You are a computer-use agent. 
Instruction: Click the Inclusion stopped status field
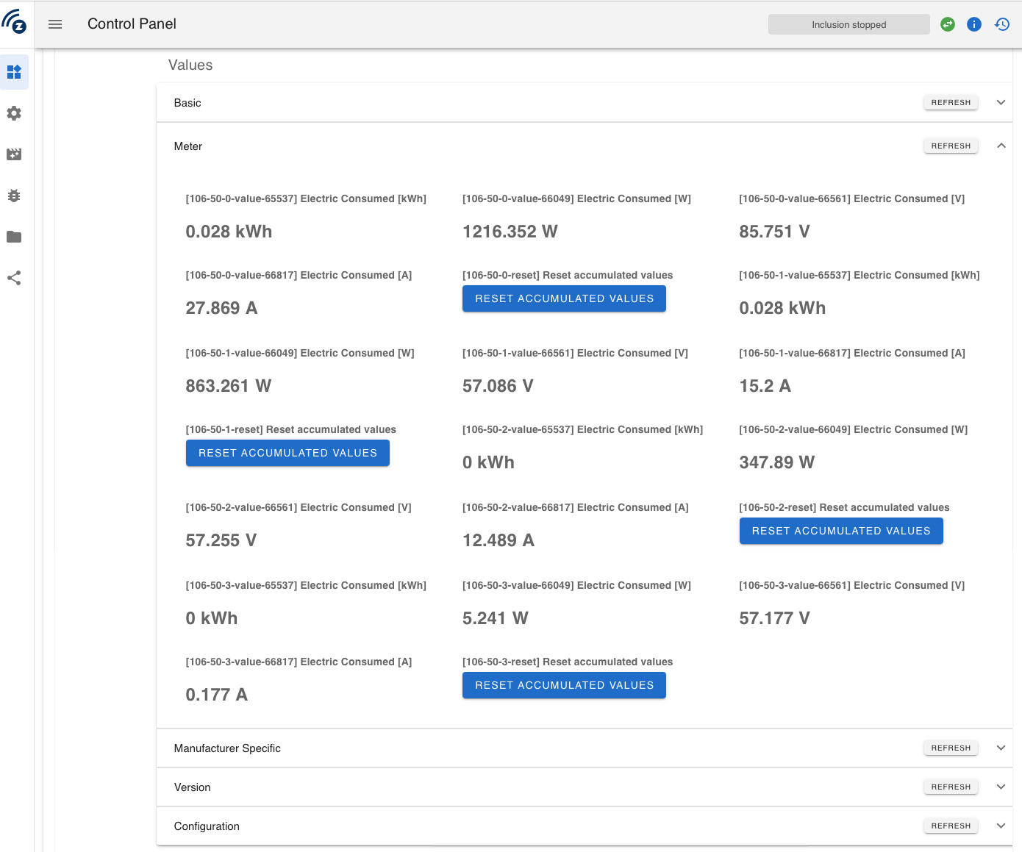[x=848, y=24]
